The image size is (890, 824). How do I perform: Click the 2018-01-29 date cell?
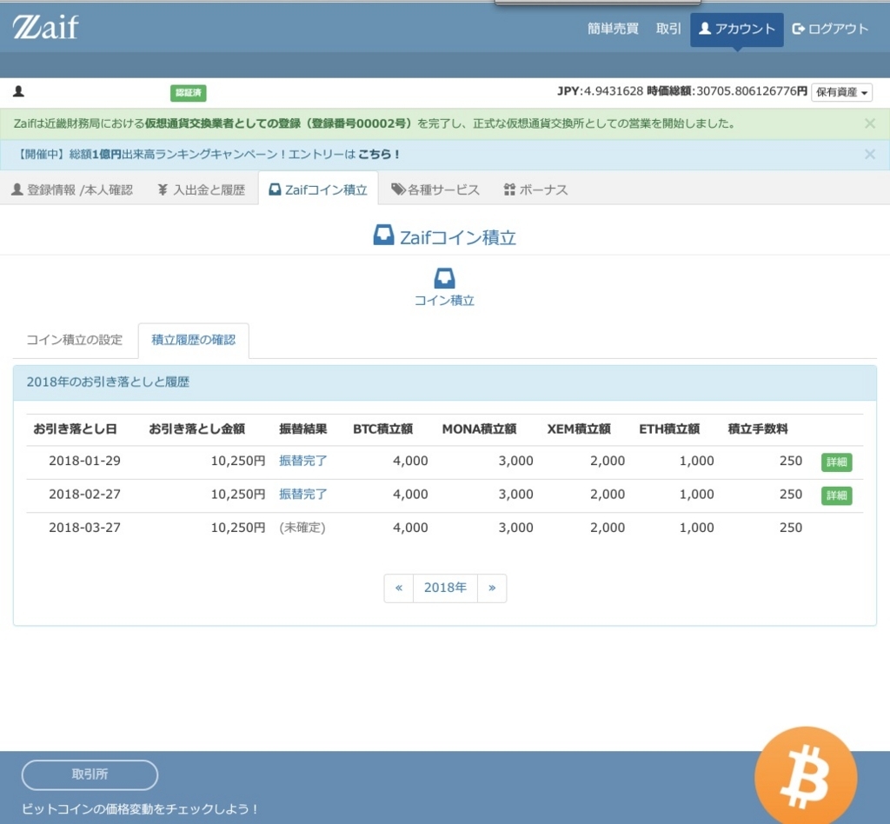coord(84,461)
